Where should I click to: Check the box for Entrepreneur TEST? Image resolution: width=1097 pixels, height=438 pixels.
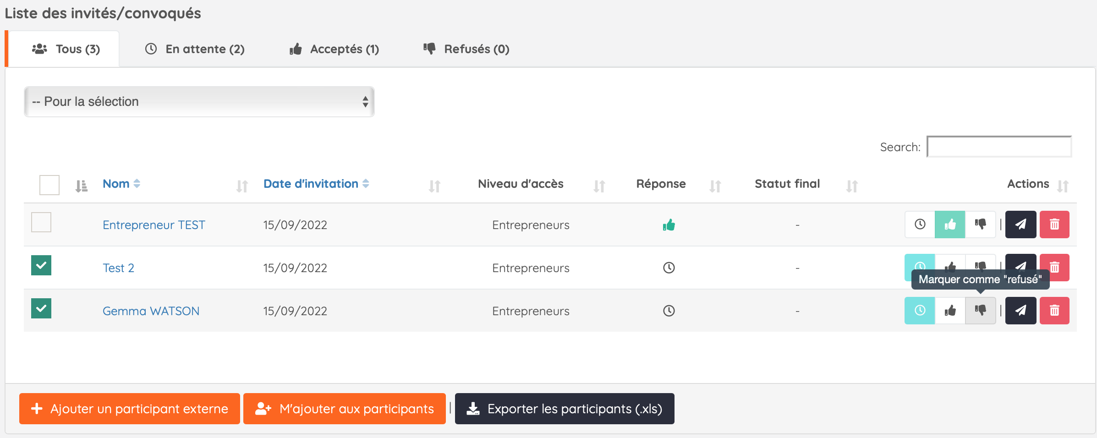click(x=41, y=222)
